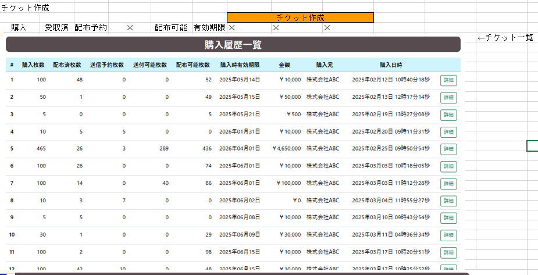
Task: Click the 購入時有効期限 column header
Action: 240,65
